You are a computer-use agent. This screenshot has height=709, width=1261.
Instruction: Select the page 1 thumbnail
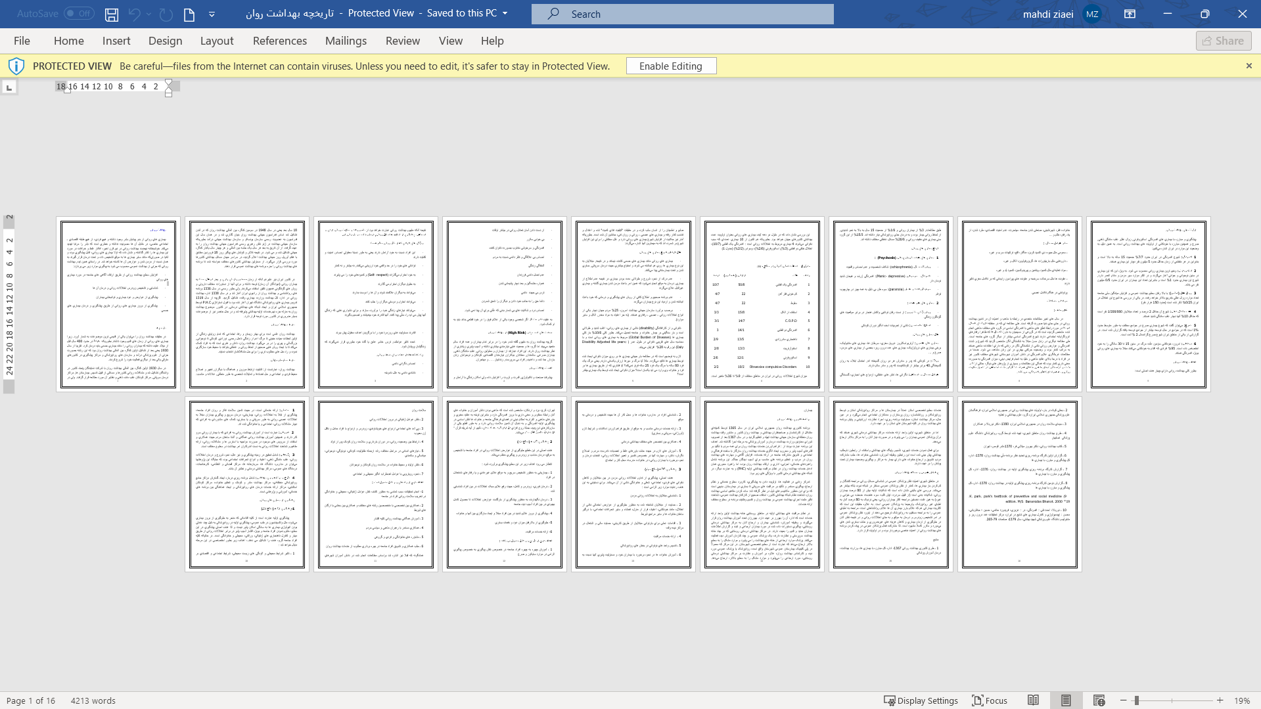118,304
